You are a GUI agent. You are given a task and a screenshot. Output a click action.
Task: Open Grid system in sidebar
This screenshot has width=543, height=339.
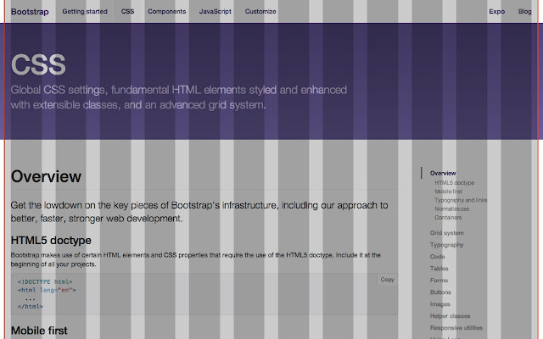(447, 233)
